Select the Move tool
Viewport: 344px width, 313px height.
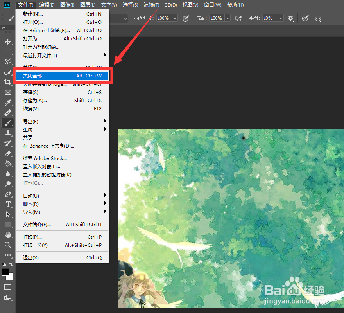8,41
